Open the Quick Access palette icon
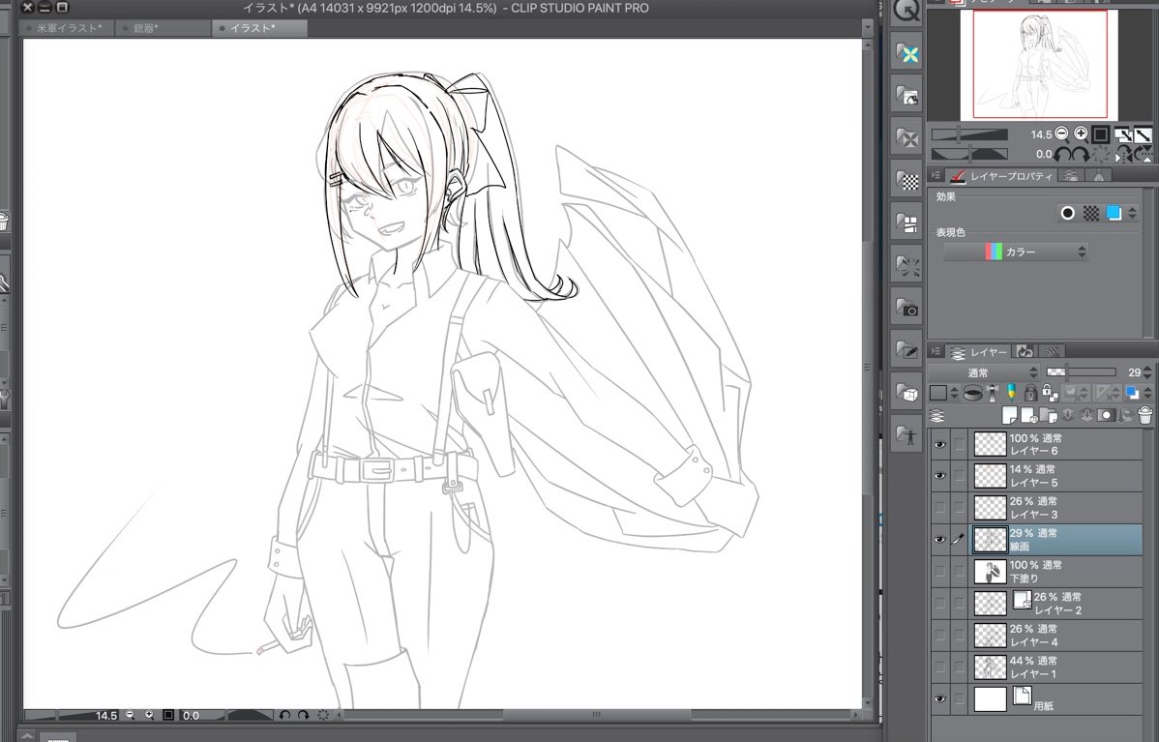Viewport: 1159px width, 742px height. pos(906,11)
